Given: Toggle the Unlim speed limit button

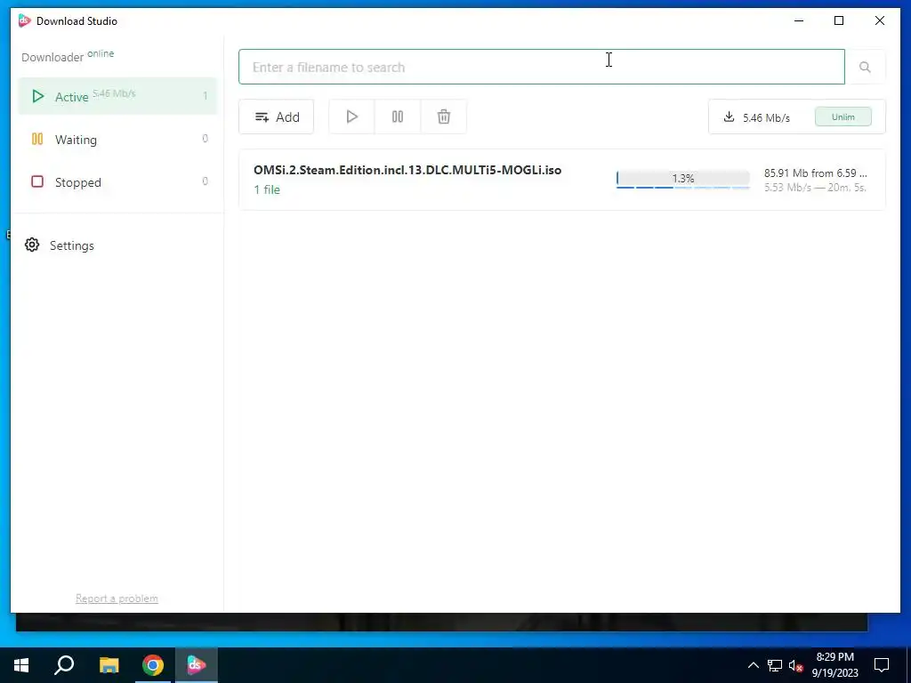Looking at the screenshot, I should click(x=843, y=117).
